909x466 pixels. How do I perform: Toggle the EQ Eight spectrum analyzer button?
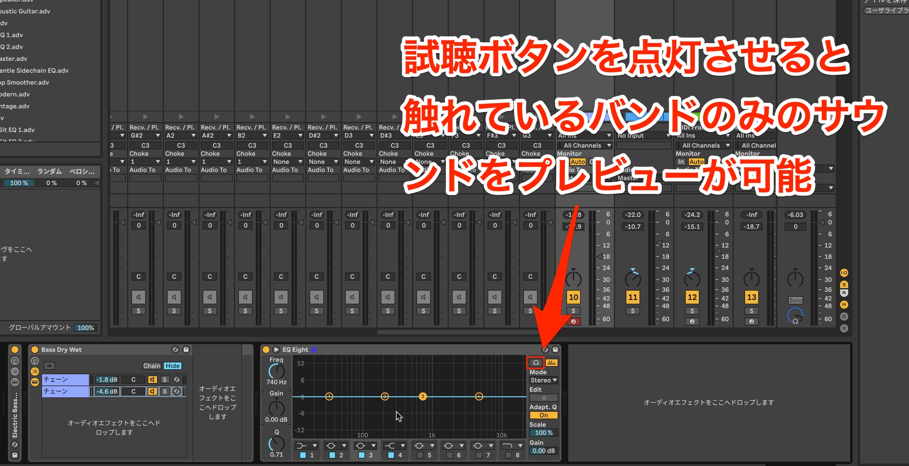(x=551, y=363)
